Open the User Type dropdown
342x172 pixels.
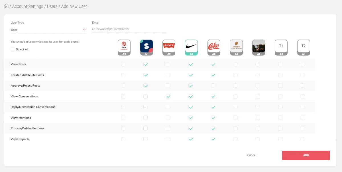pos(48,30)
